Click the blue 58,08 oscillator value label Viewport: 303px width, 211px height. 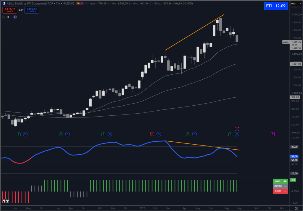tap(294, 156)
